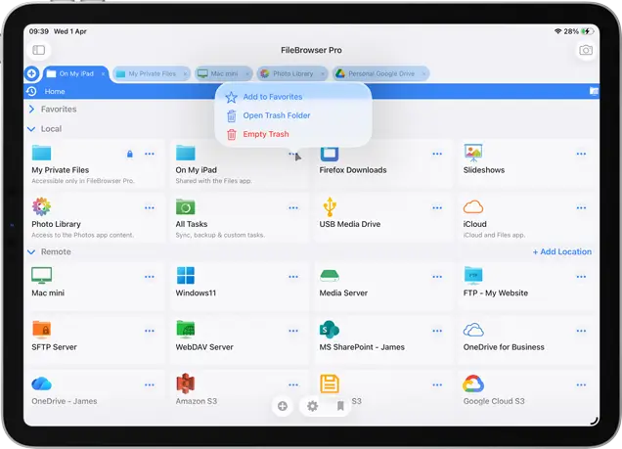Image resolution: width=622 pixels, height=449 pixels.
Task: Open the USB Media Drive icon
Action: pyautogui.click(x=330, y=206)
